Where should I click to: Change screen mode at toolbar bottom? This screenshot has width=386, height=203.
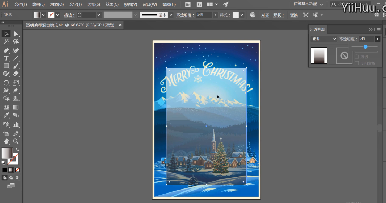11,186
